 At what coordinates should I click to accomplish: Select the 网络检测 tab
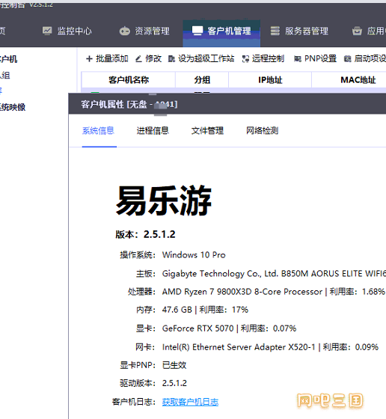(262, 131)
